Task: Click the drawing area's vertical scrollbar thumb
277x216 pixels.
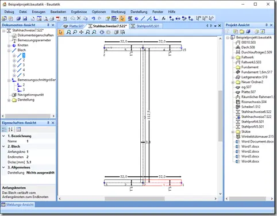Action: (x=220, y=115)
